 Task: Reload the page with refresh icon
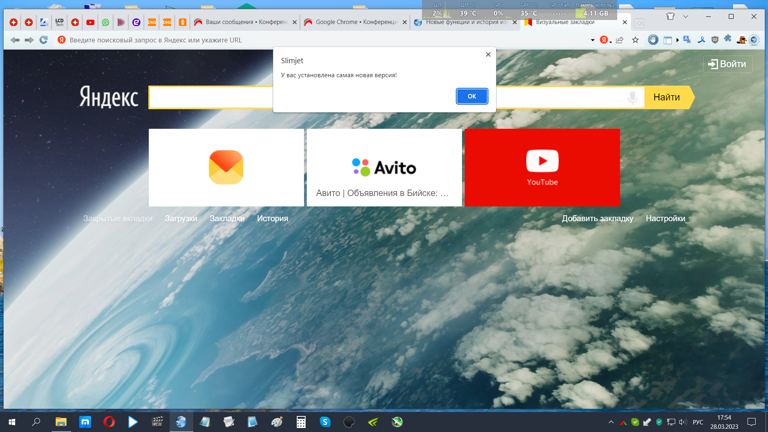[x=44, y=40]
